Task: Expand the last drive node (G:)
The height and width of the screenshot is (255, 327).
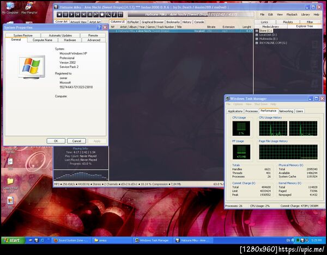Action: [257, 43]
